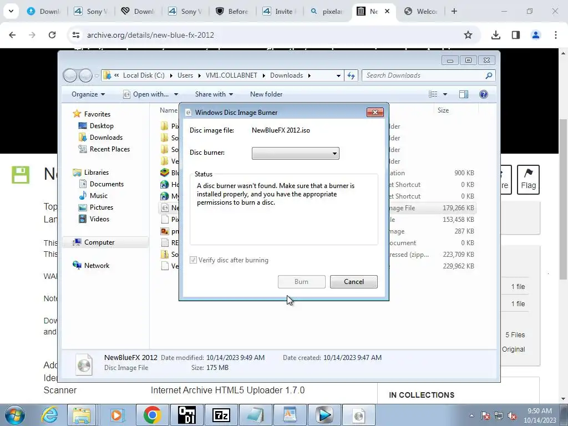Click the disabled Burn button
Screen dimensions: 568x426
point(301,281)
